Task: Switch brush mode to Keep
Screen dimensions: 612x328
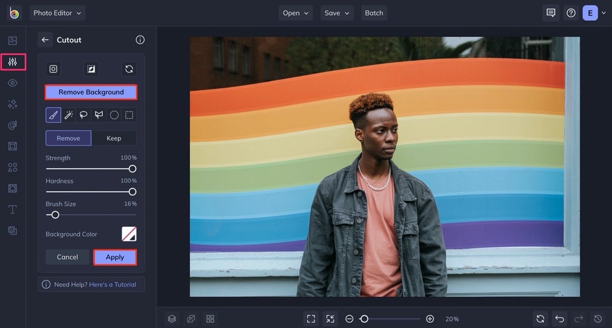Action: (114, 138)
